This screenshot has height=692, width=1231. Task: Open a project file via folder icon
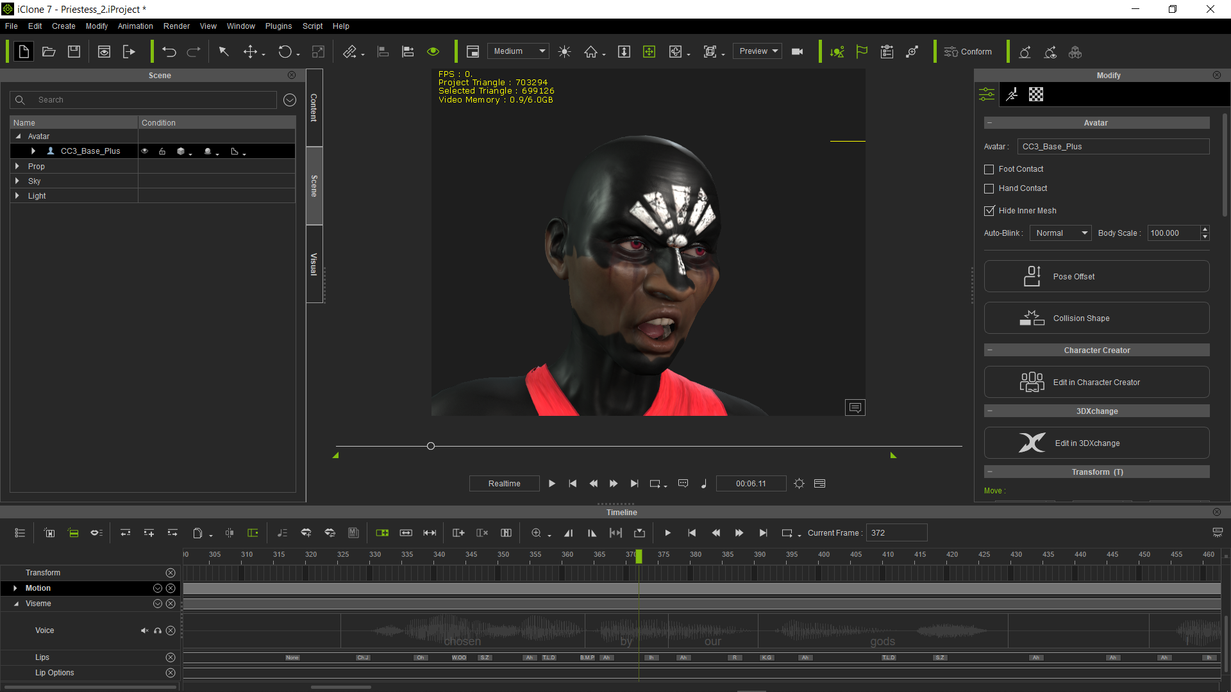click(49, 52)
